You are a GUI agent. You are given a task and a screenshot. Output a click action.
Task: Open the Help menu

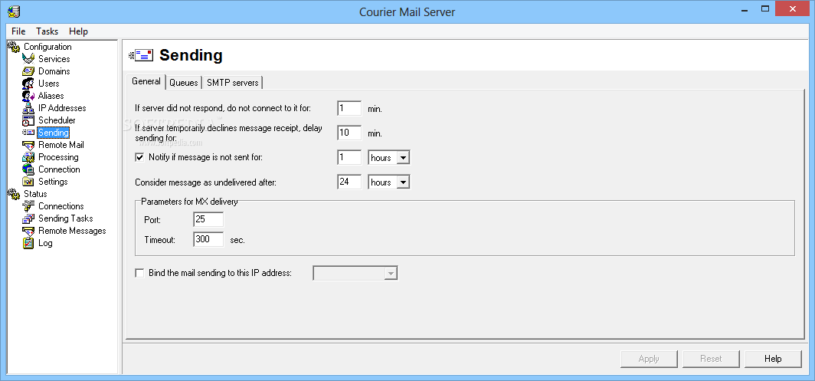coord(78,31)
